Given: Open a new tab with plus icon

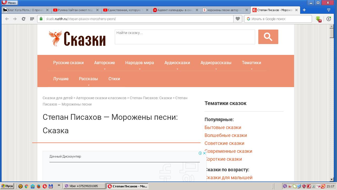Looking at the screenshot, I should tap(304, 10).
